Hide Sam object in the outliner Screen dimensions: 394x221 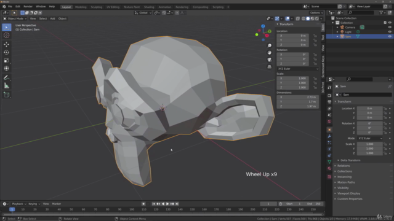coord(390,36)
